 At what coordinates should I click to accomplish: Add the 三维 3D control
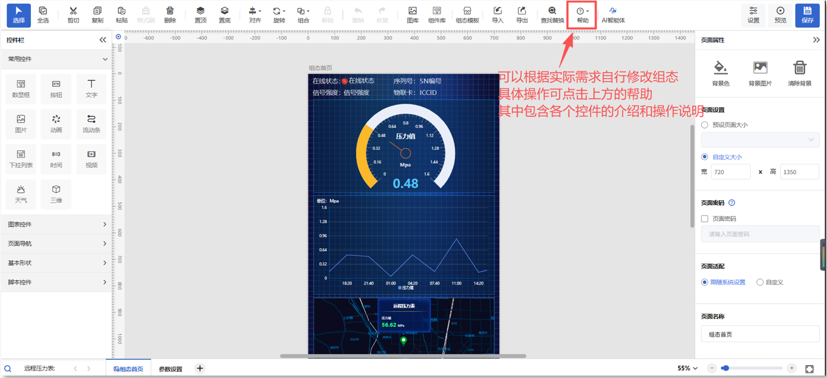pos(56,194)
